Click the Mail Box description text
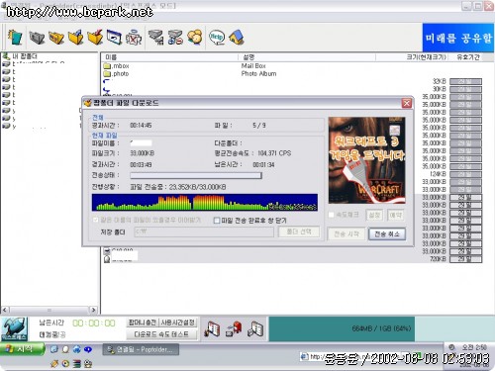 click(x=253, y=66)
